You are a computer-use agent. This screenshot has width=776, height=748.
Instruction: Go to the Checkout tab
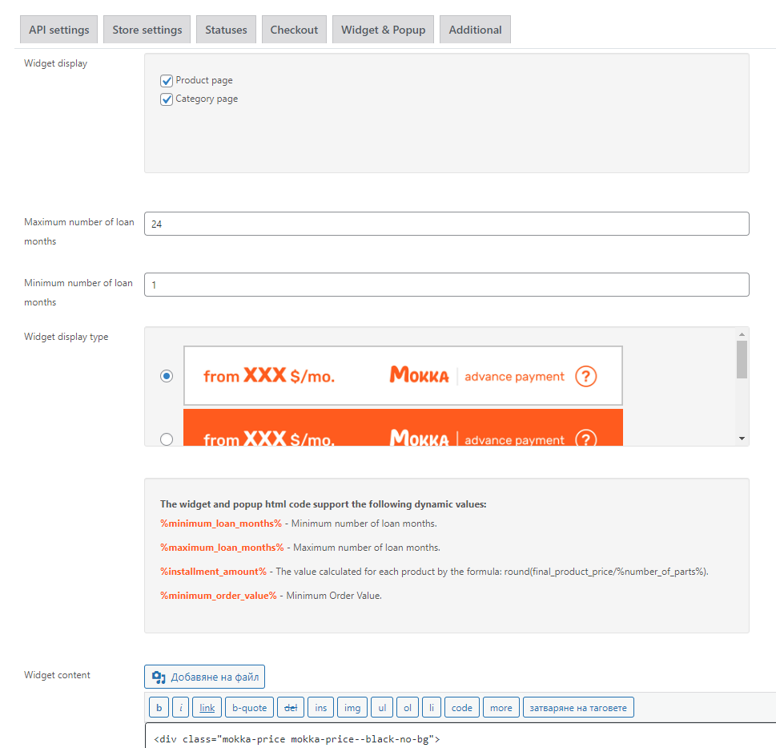[294, 30]
